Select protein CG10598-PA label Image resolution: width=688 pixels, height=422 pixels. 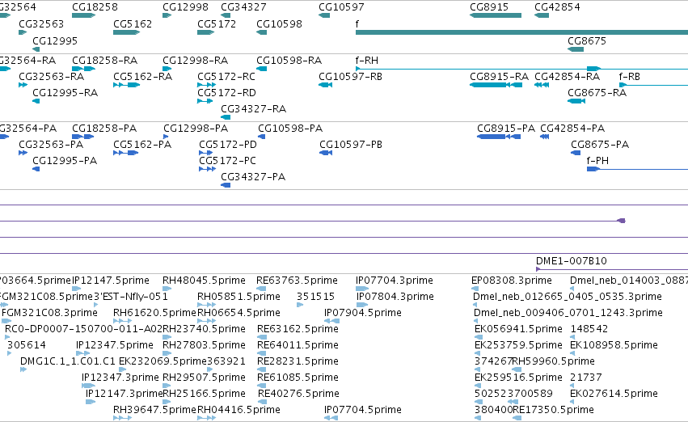click(x=290, y=128)
